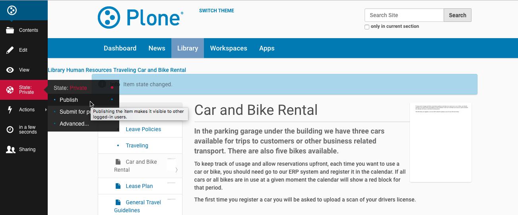The width and height of the screenshot is (518, 215).
Task: Expand the Car and Bike Rental chevron
Action: coord(176,170)
